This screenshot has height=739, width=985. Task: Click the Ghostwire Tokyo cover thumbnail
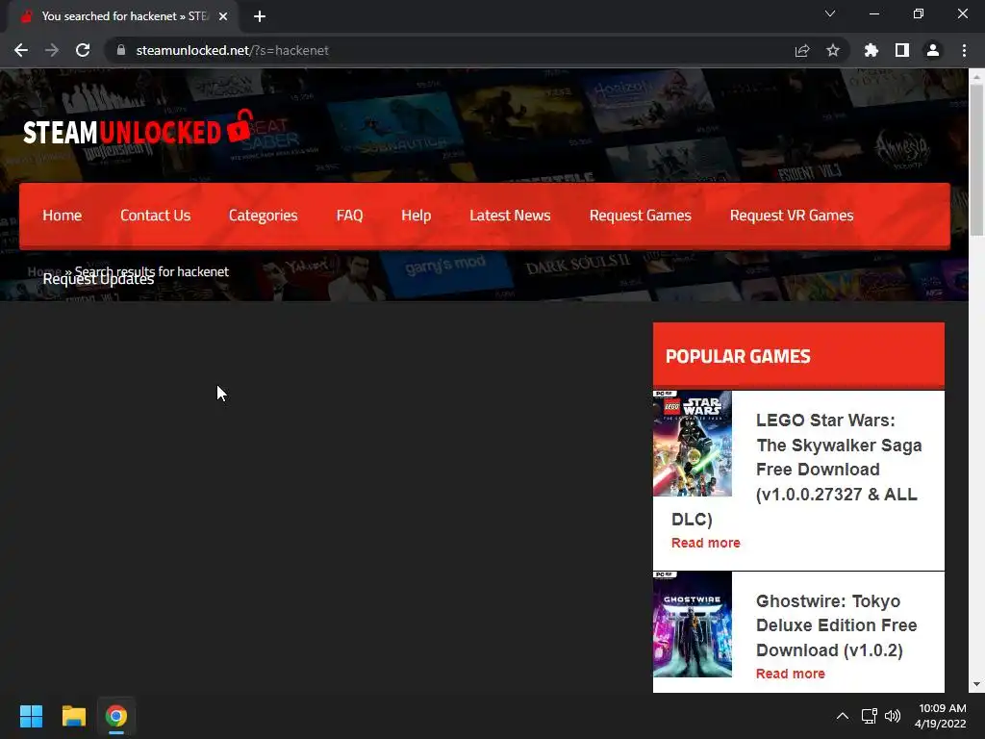(x=693, y=624)
